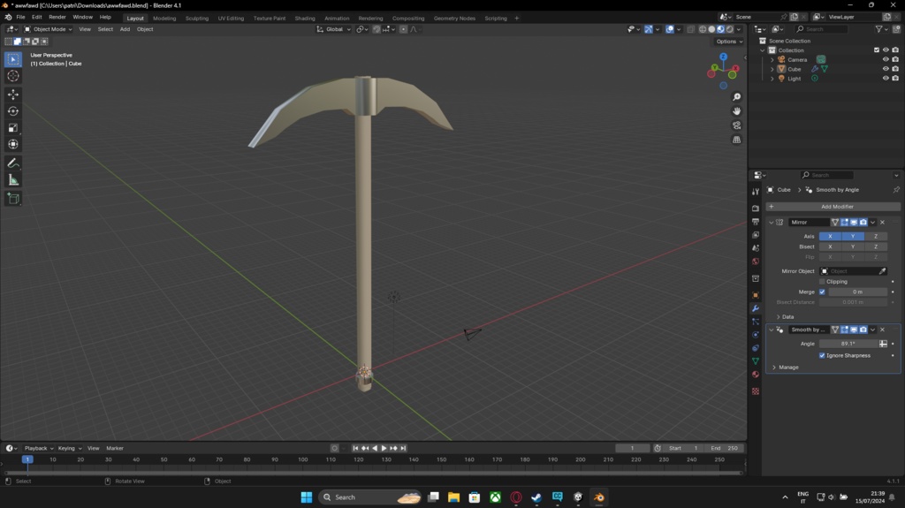
Task: Toggle Bisect Y button
Action: coord(853,246)
